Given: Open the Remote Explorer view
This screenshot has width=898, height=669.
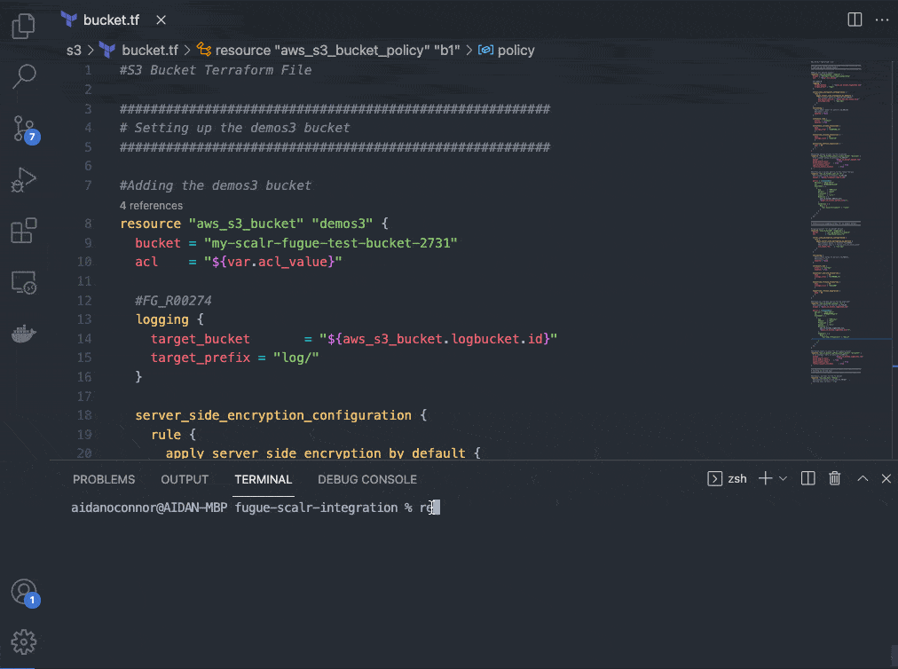Looking at the screenshot, I should (23, 282).
